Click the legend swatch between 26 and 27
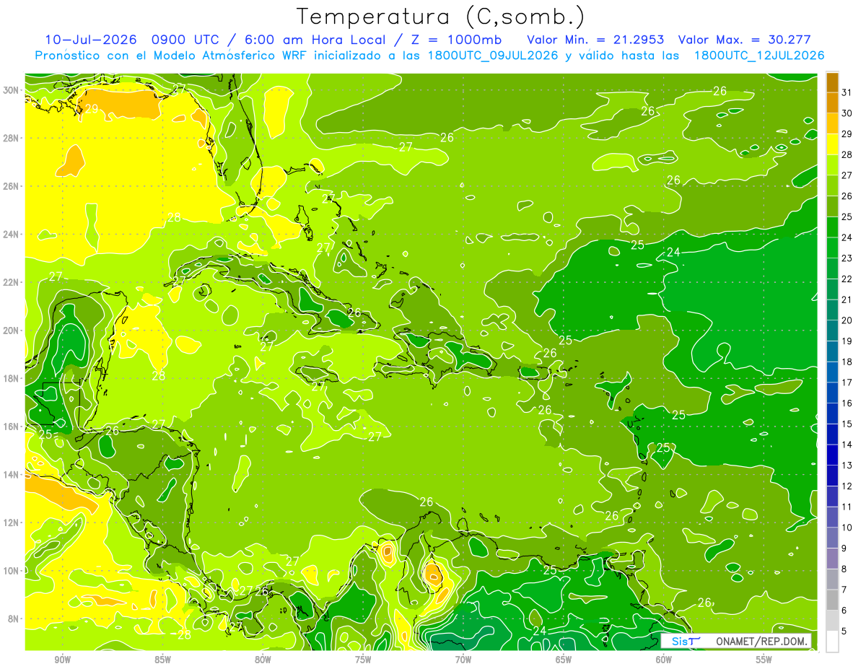Image resolution: width=866 pixels, height=669 pixels. [x=832, y=185]
